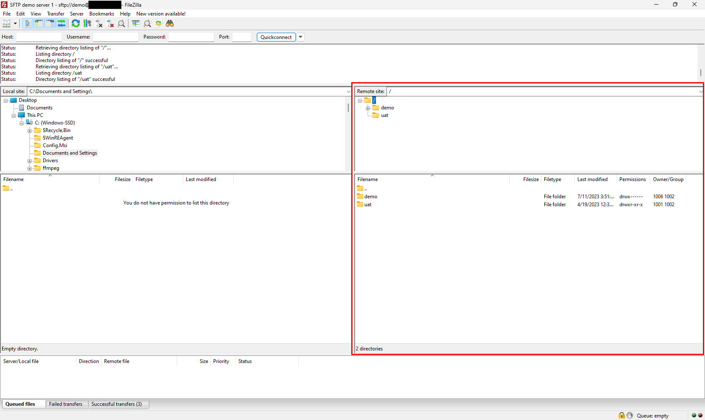The image size is (705, 420).
Task: Expand the Drivers folder in local tree
Action: click(x=30, y=161)
